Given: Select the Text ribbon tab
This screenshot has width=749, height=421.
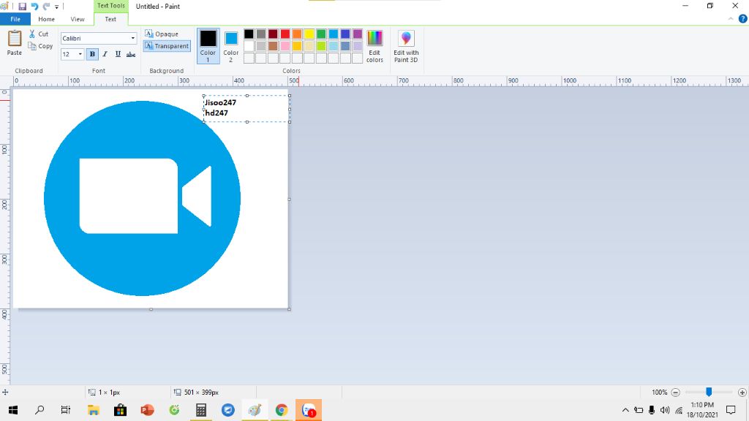Looking at the screenshot, I should pyautogui.click(x=110, y=19).
